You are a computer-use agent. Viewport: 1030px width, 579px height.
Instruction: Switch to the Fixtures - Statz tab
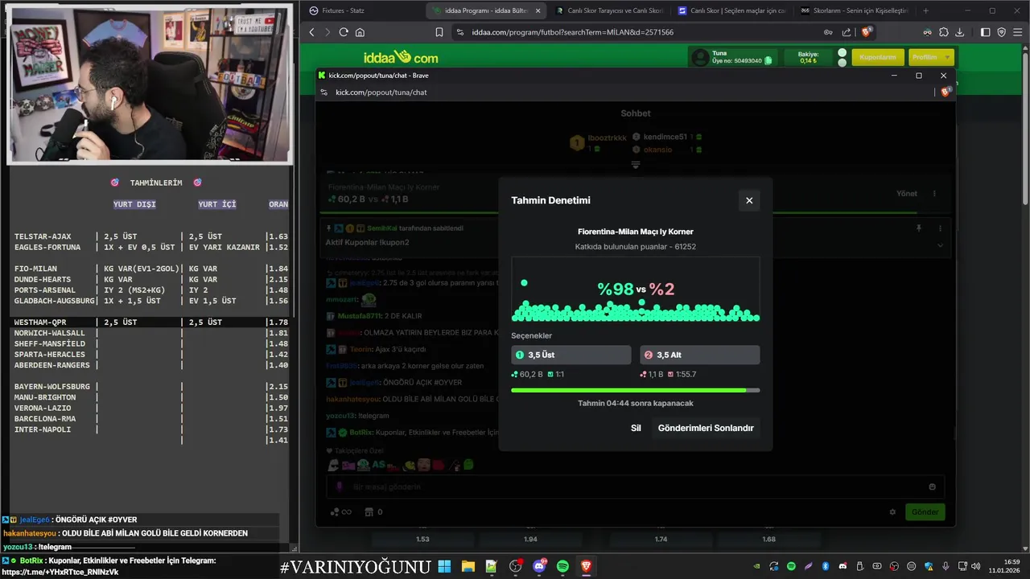[x=362, y=10]
